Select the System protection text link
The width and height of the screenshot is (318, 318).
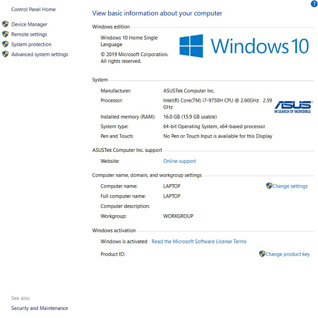click(x=31, y=44)
